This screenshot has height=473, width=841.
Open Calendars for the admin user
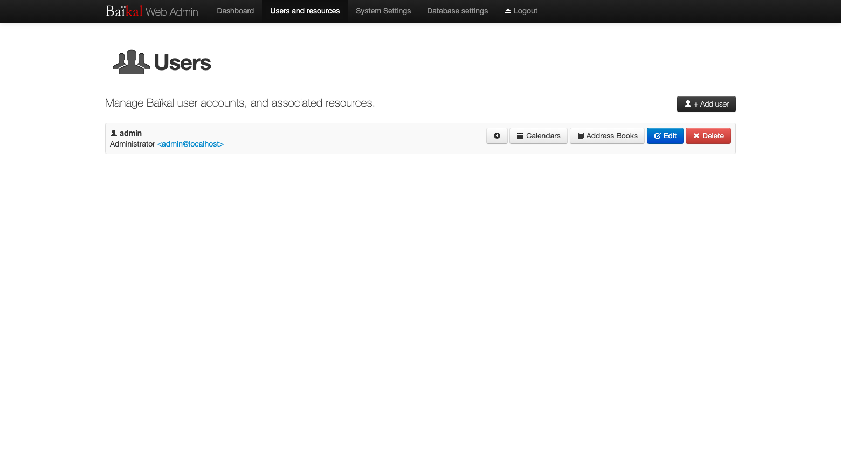tap(538, 136)
